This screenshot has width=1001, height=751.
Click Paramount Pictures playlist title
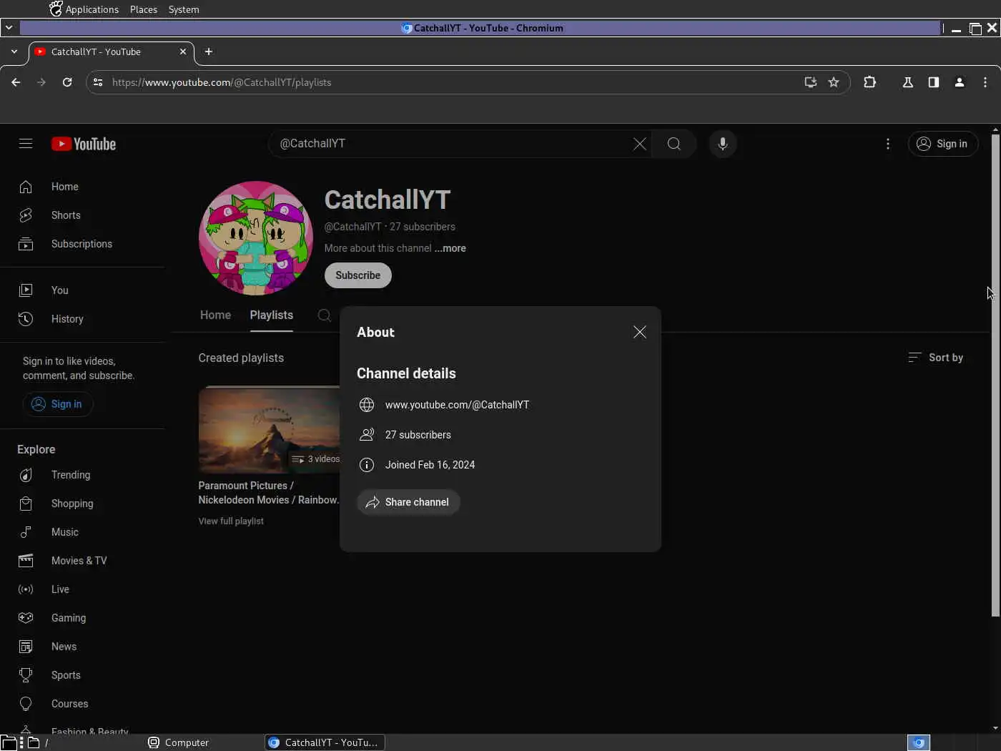269,493
